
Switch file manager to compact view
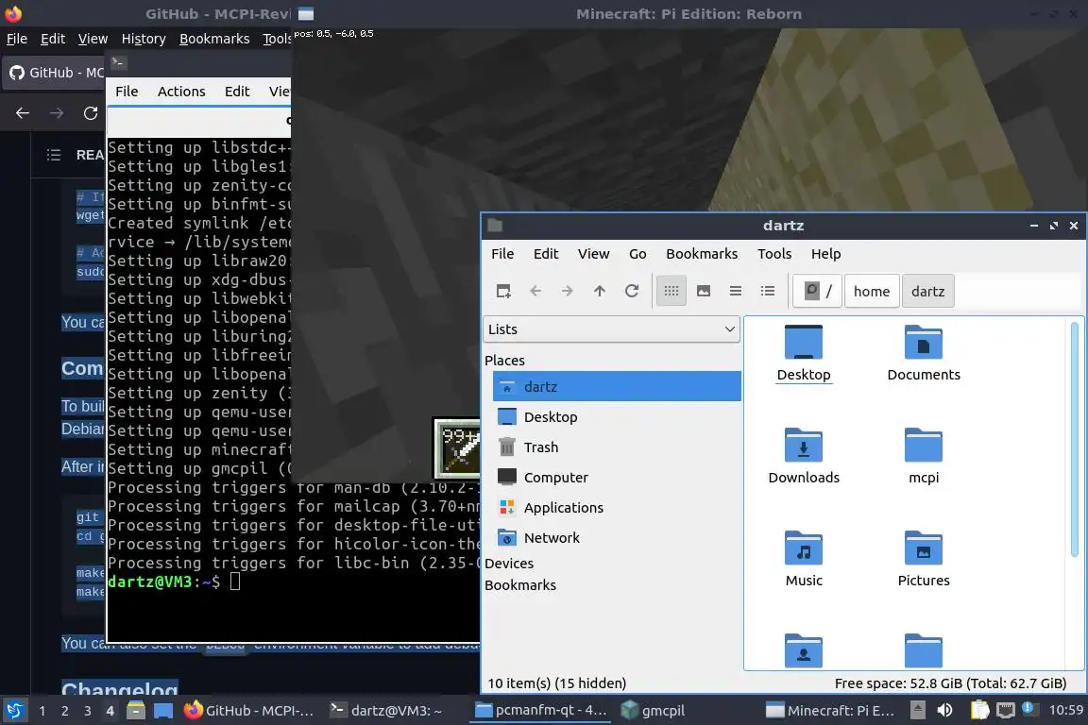736,291
